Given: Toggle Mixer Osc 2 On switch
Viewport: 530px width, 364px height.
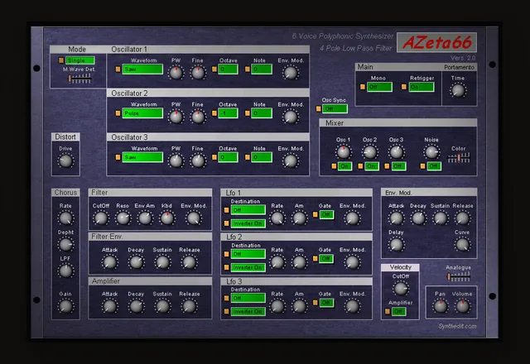Looking at the screenshot, I should click(371, 166).
